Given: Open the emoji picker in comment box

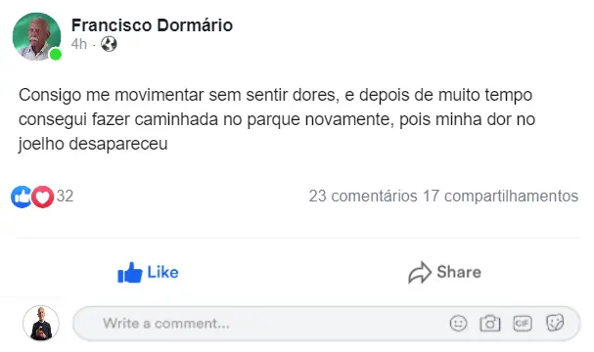Looking at the screenshot, I should [x=458, y=324].
